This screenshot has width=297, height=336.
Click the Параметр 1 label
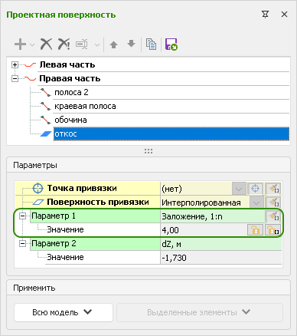click(54, 216)
